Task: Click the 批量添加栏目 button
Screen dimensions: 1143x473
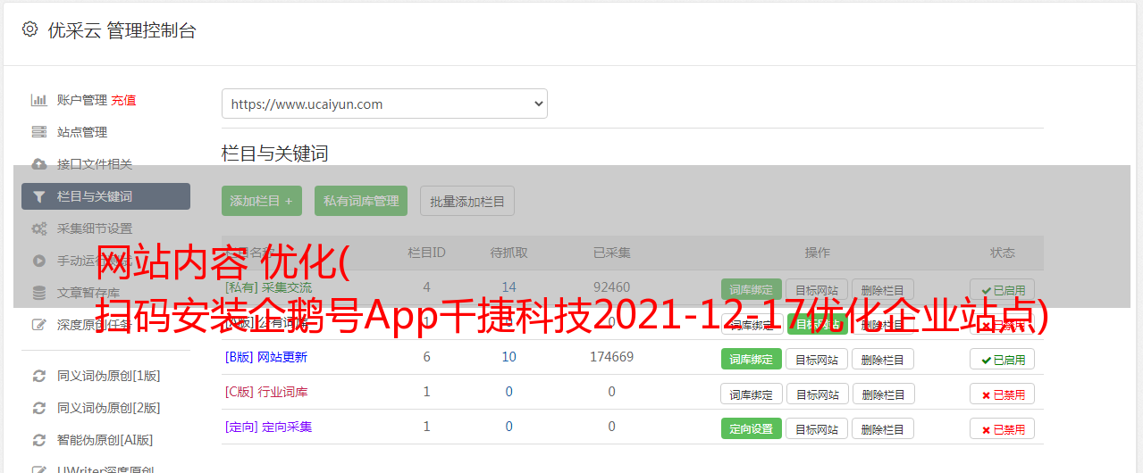Action: click(467, 201)
